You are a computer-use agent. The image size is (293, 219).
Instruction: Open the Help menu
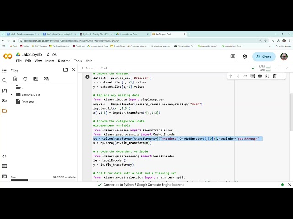tap(89, 61)
